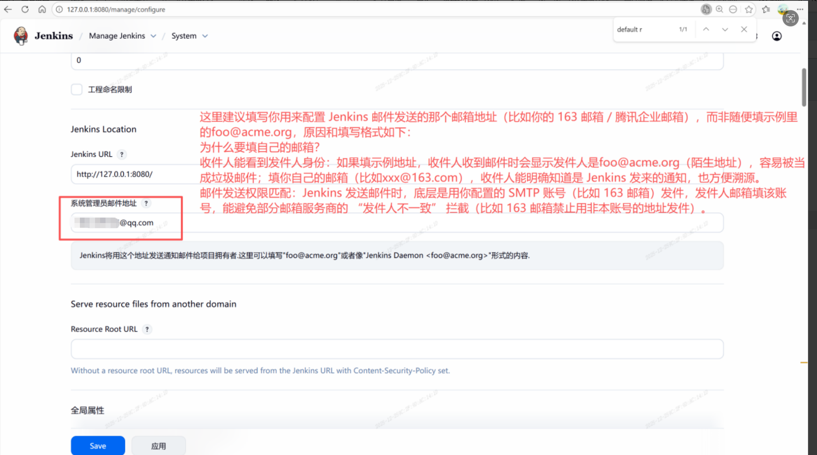Focus the Resource Root URL input field
The width and height of the screenshot is (817, 455).
click(x=397, y=349)
